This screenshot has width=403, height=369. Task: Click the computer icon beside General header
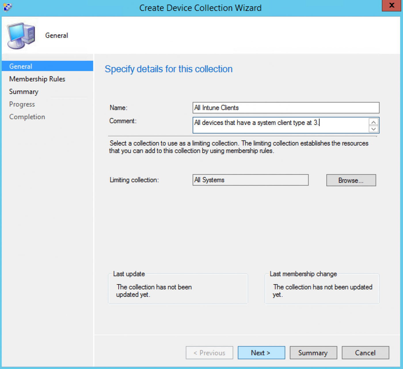tap(21, 35)
